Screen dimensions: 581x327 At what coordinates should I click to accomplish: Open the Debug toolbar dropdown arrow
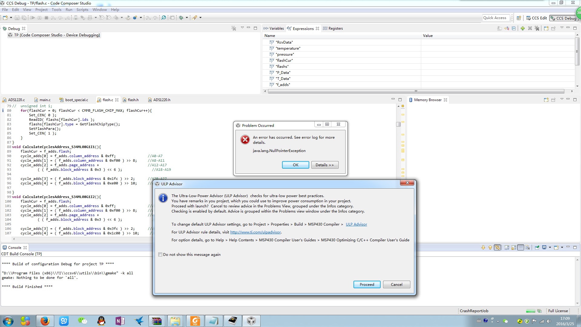187,18
